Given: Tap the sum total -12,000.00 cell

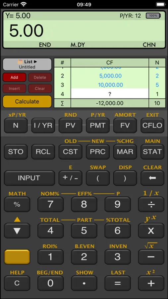Looking at the screenshot, I should point(110,103).
